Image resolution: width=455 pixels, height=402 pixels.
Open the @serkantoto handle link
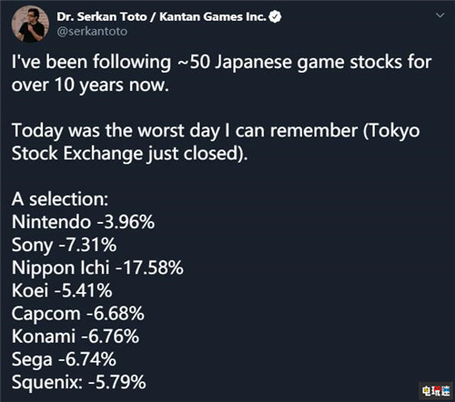92,32
